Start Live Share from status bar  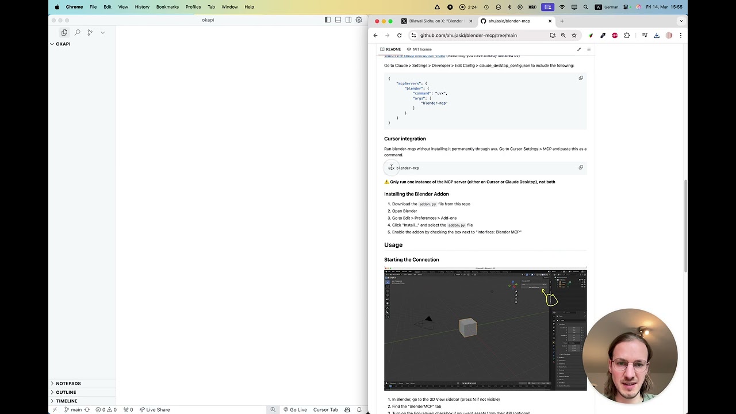tap(155, 410)
